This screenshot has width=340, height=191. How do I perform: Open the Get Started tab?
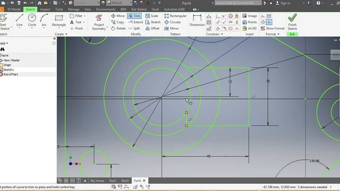(139, 10)
